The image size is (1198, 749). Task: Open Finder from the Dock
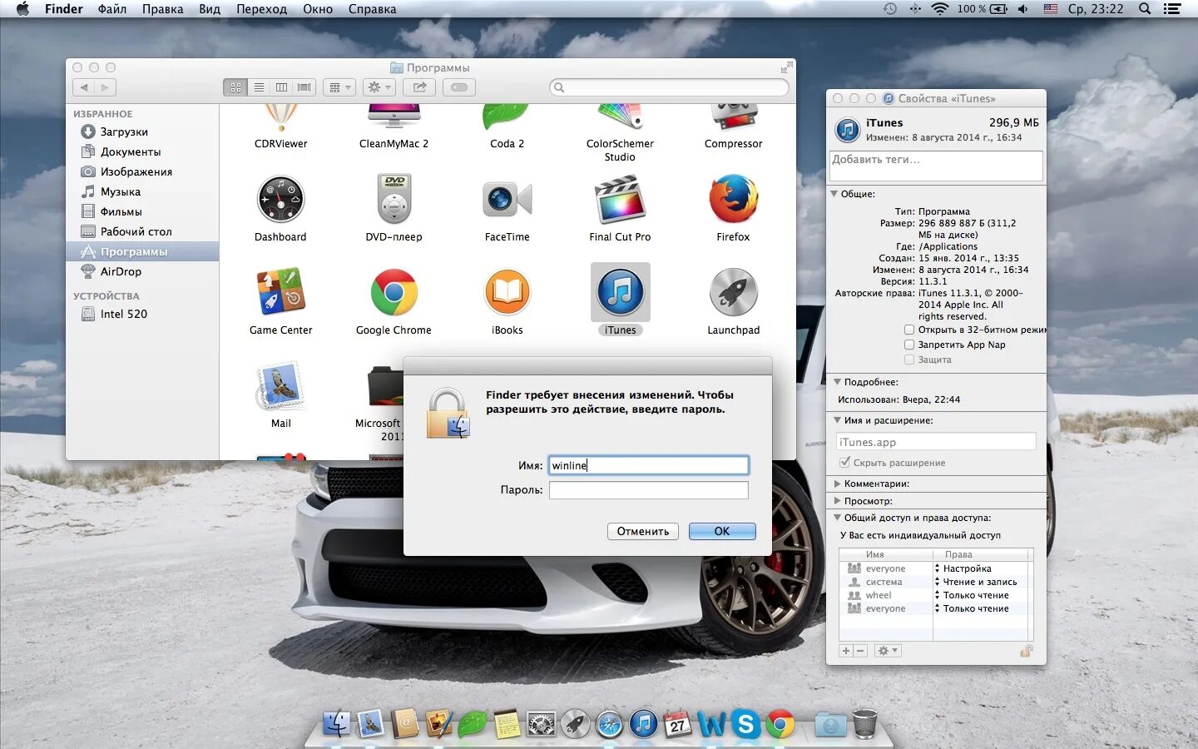pyautogui.click(x=337, y=724)
